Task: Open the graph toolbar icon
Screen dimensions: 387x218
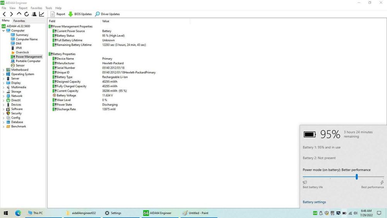Action: [41, 14]
